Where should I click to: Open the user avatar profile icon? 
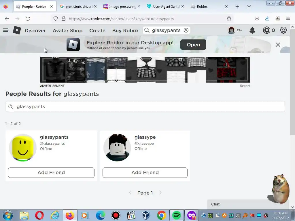tap(231, 30)
